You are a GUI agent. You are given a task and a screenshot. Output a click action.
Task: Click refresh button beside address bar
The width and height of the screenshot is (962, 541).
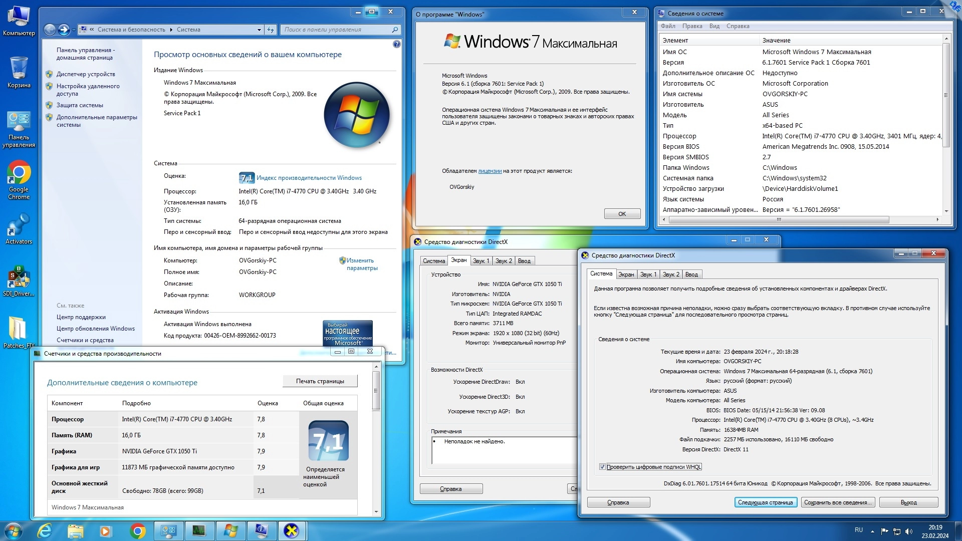pos(271,30)
